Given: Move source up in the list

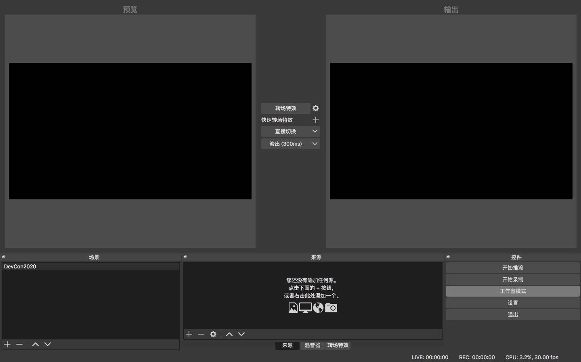Looking at the screenshot, I should click(x=229, y=334).
